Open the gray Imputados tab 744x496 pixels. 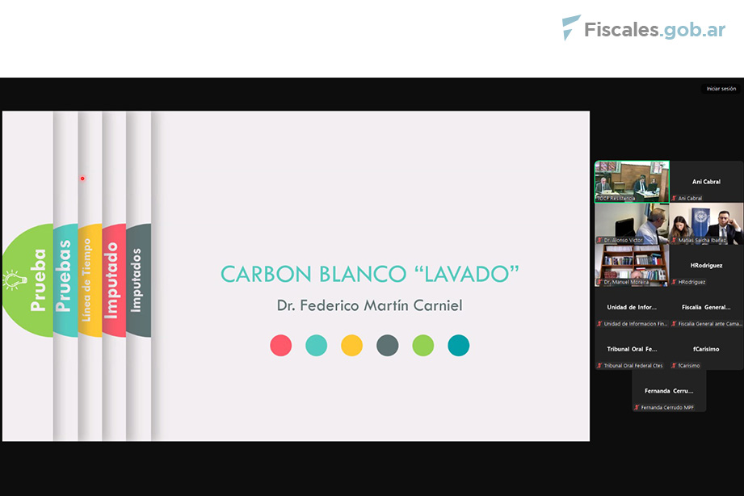pyautogui.click(x=137, y=280)
